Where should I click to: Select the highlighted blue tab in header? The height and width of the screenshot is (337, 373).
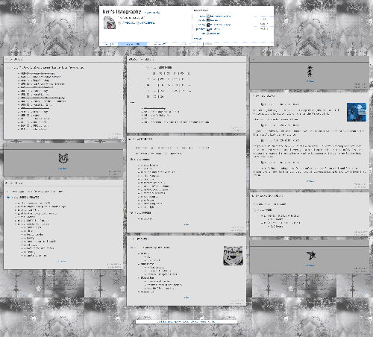pos(132,44)
